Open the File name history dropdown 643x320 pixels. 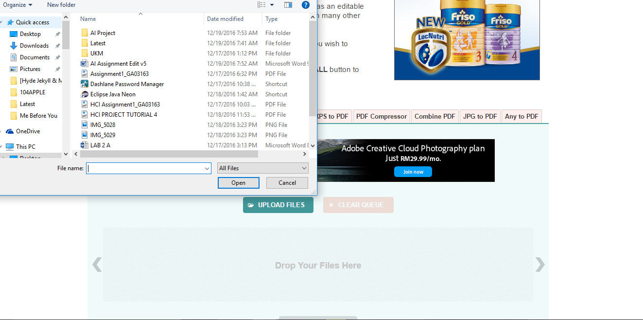pos(207,168)
